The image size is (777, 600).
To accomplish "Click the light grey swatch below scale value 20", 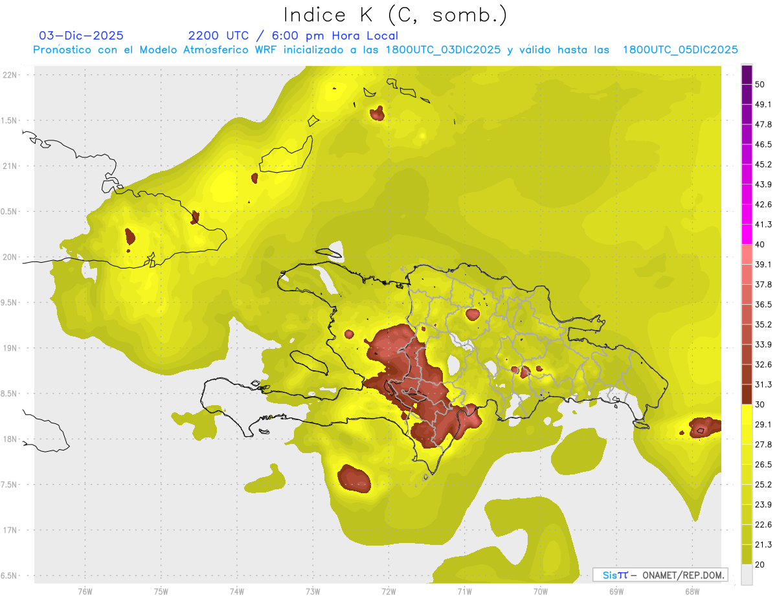I will pyautogui.click(x=747, y=574).
